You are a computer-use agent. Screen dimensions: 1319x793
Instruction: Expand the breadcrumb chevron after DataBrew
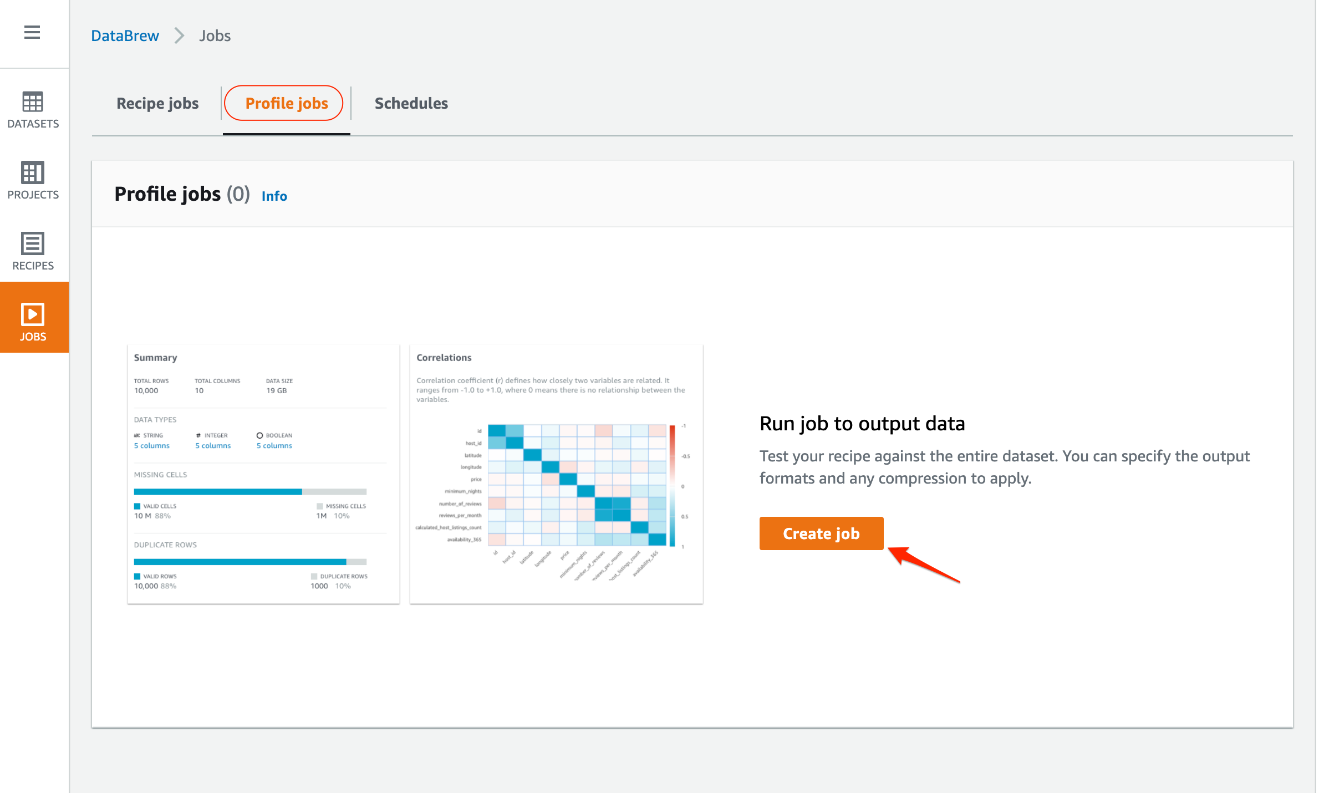click(179, 35)
